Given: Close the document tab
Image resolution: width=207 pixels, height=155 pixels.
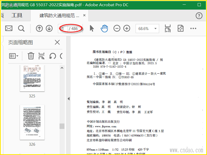Looking at the screenshot, I should tap(84, 16).
